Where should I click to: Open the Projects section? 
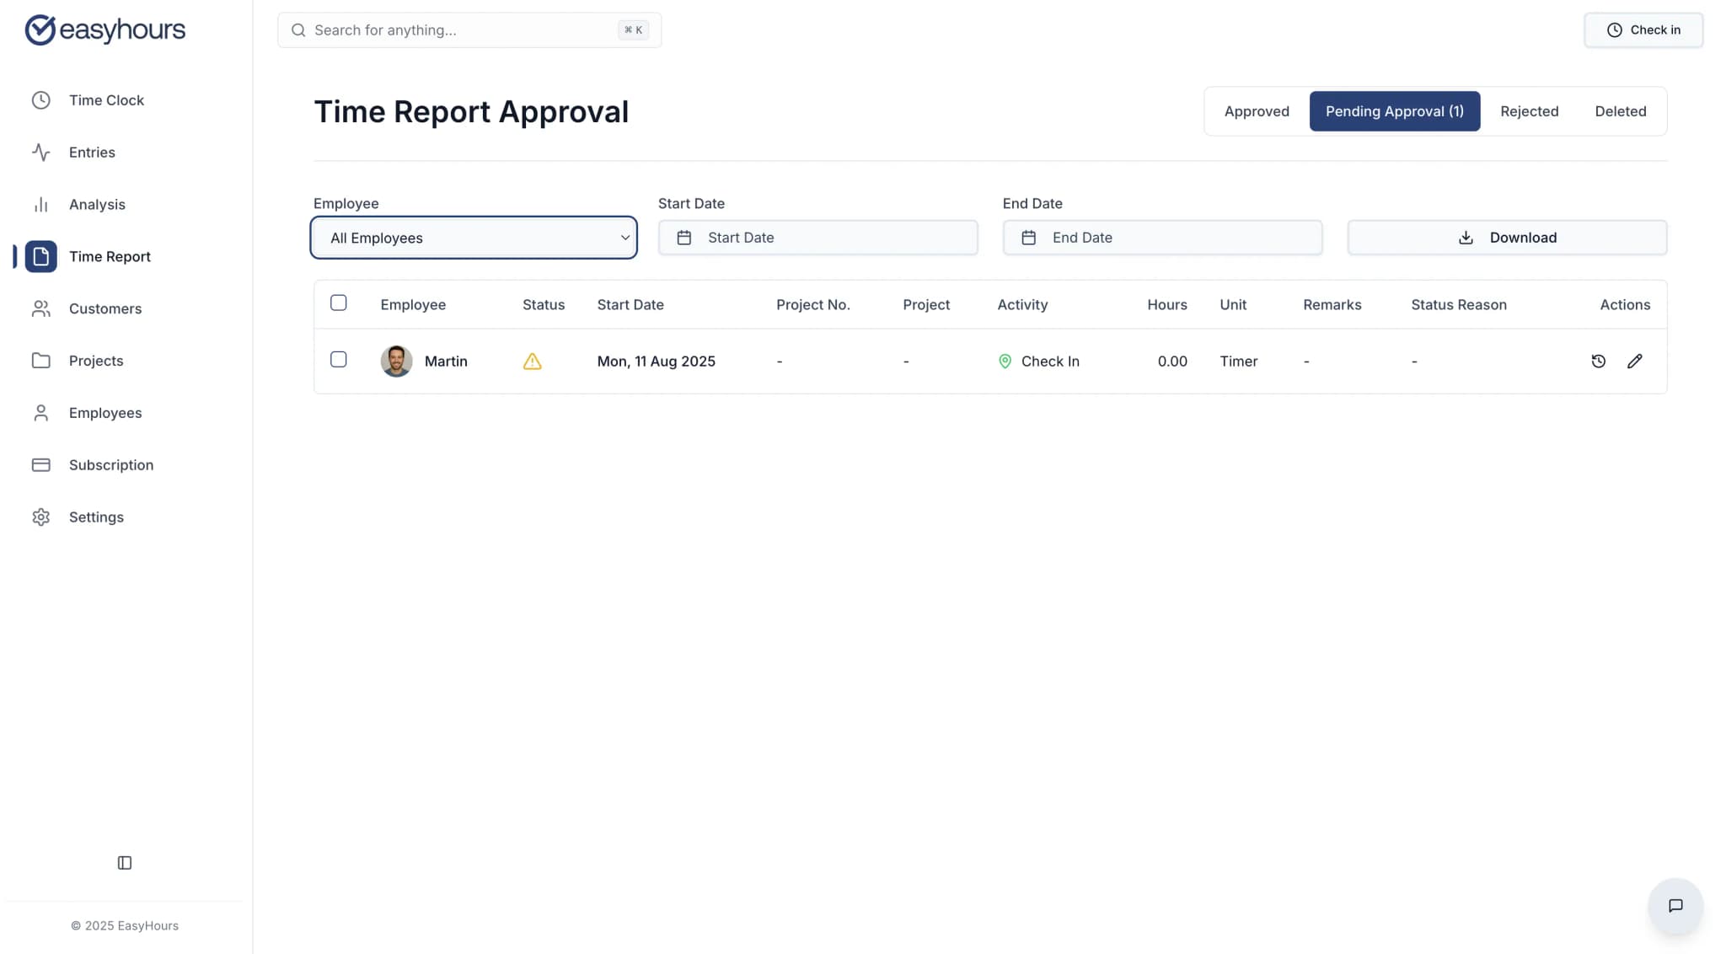[95, 361]
